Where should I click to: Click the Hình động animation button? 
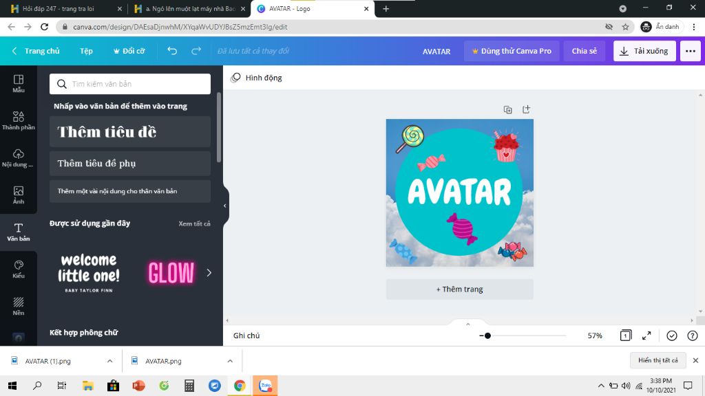[x=256, y=78]
